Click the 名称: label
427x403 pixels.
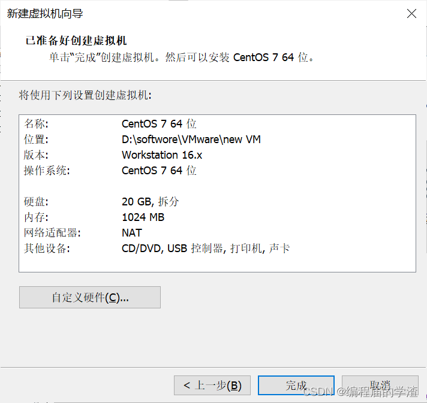click(36, 124)
